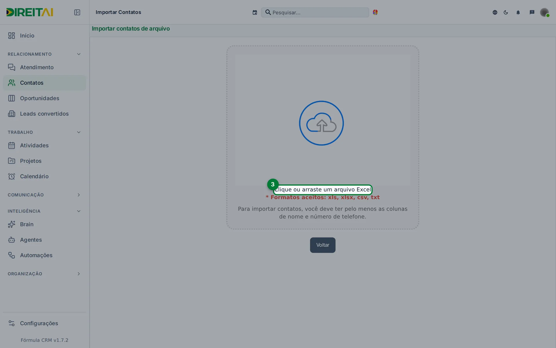Click the 'Fórmula CRM v1.7.2' version text
This screenshot has width=556, height=348.
coord(44,340)
